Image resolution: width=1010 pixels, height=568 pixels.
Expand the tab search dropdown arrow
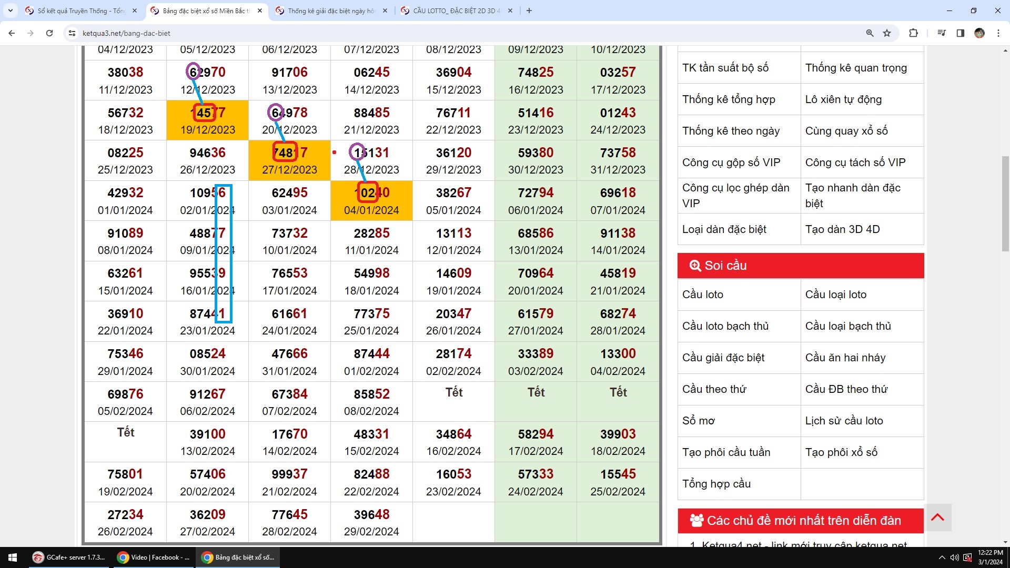(x=10, y=11)
